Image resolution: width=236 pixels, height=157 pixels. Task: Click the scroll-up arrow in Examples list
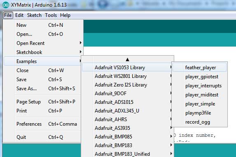click(x=128, y=60)
